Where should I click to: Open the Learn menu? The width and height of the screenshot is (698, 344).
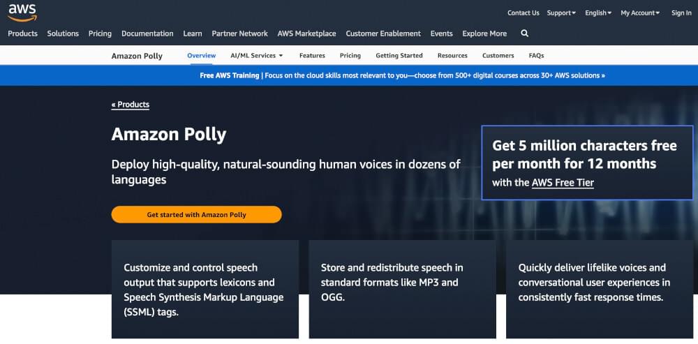[x=193, y=33]
